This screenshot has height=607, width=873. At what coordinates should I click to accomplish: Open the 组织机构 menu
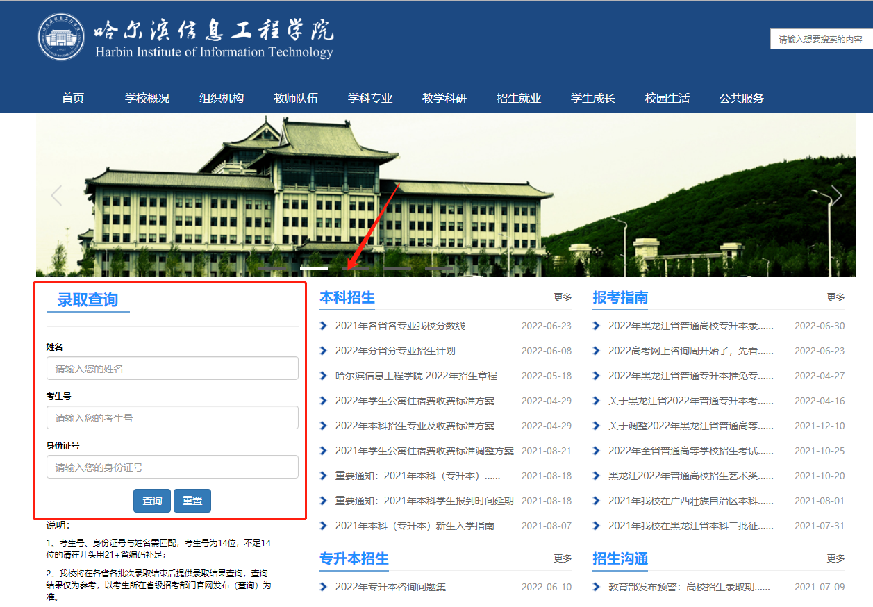click(222, 98)
